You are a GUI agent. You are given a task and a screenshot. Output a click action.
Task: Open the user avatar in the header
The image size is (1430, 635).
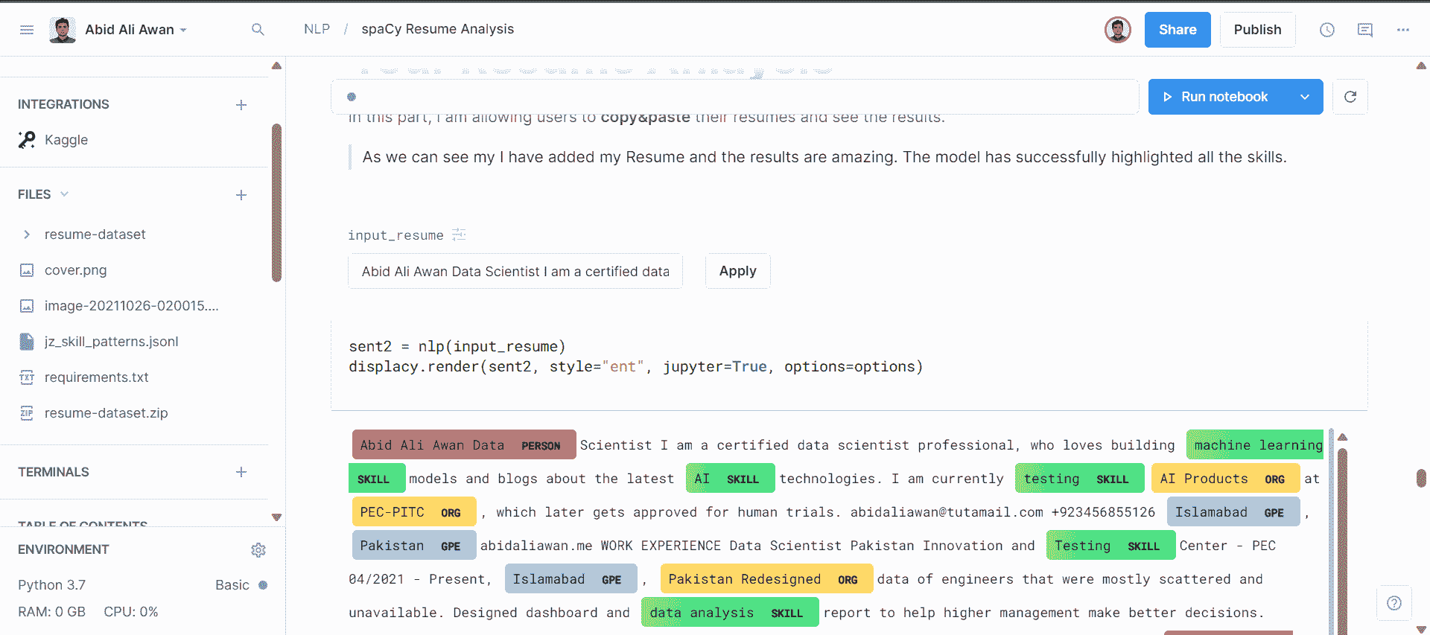coord(1117,30)
